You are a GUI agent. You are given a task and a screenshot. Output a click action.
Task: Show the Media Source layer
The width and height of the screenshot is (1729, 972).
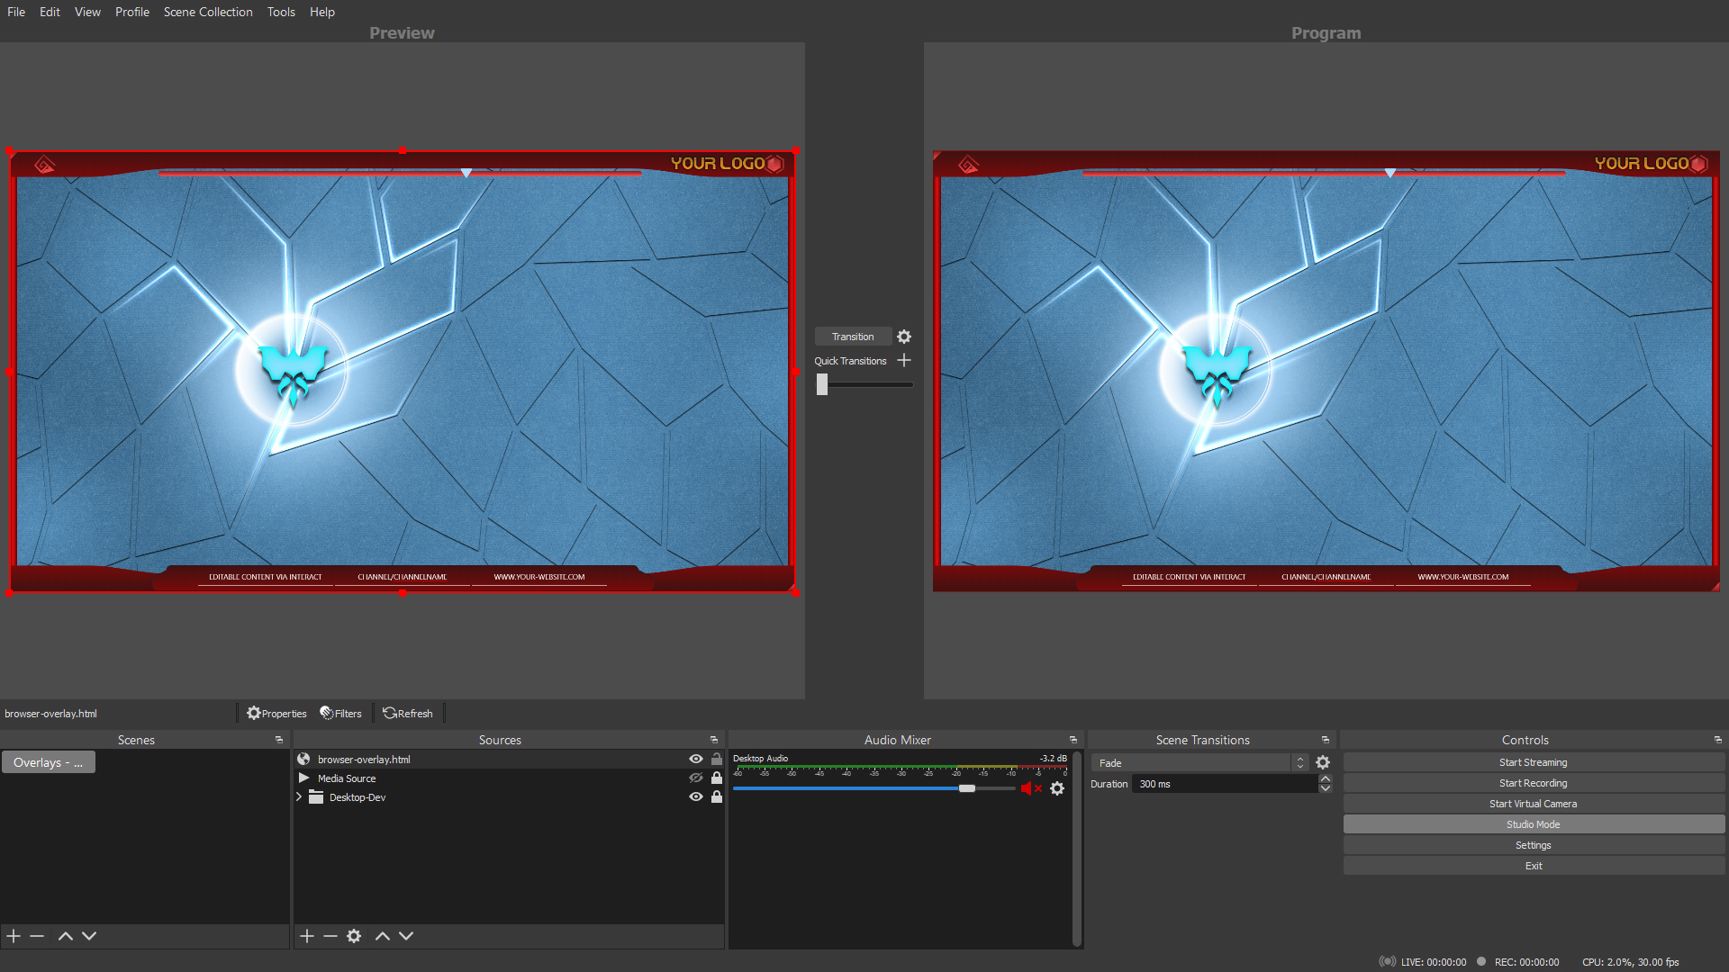[695, 778]
